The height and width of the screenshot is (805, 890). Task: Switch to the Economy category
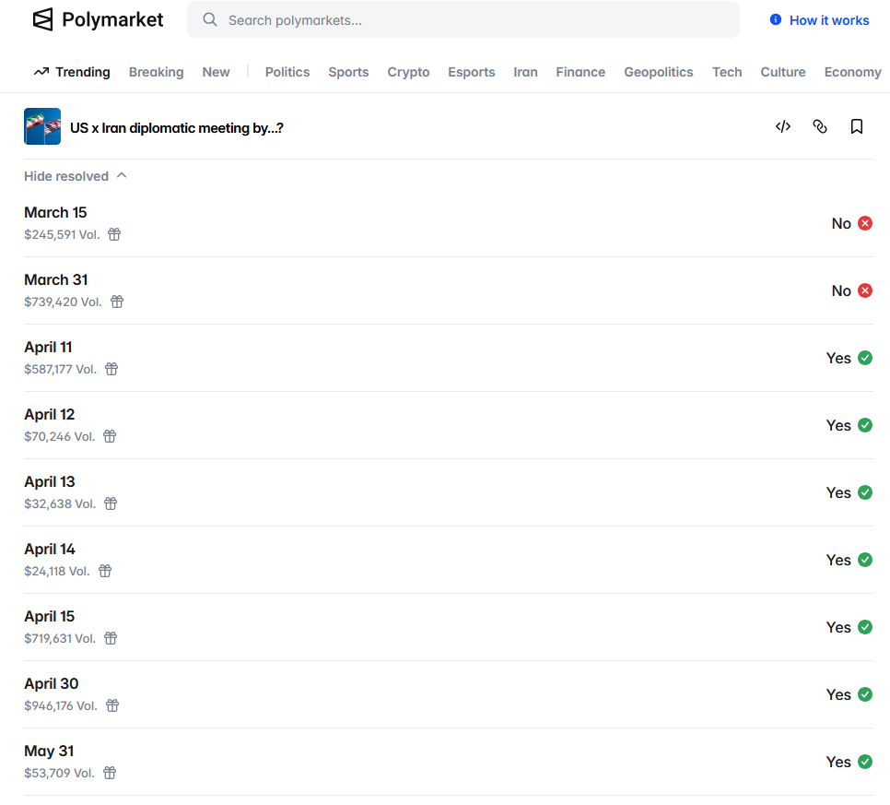852,72
